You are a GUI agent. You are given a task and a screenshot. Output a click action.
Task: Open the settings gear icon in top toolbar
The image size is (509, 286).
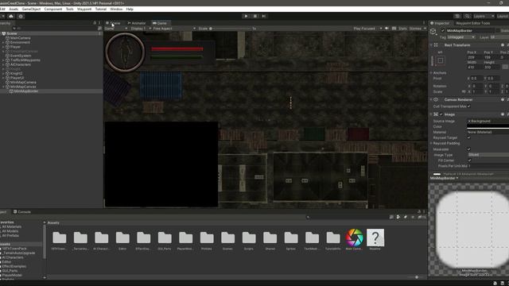(x=21, y=16)
